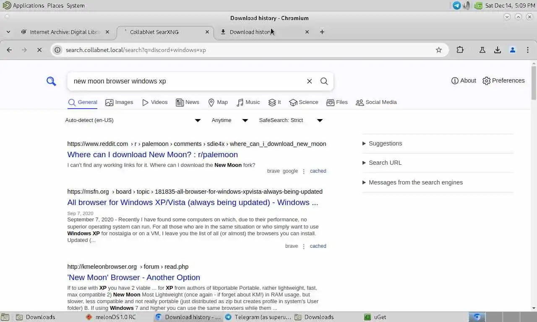The width and height of the screenshot is (537, 322).
Task: Select the Science search category
Action: coord(303,102)
